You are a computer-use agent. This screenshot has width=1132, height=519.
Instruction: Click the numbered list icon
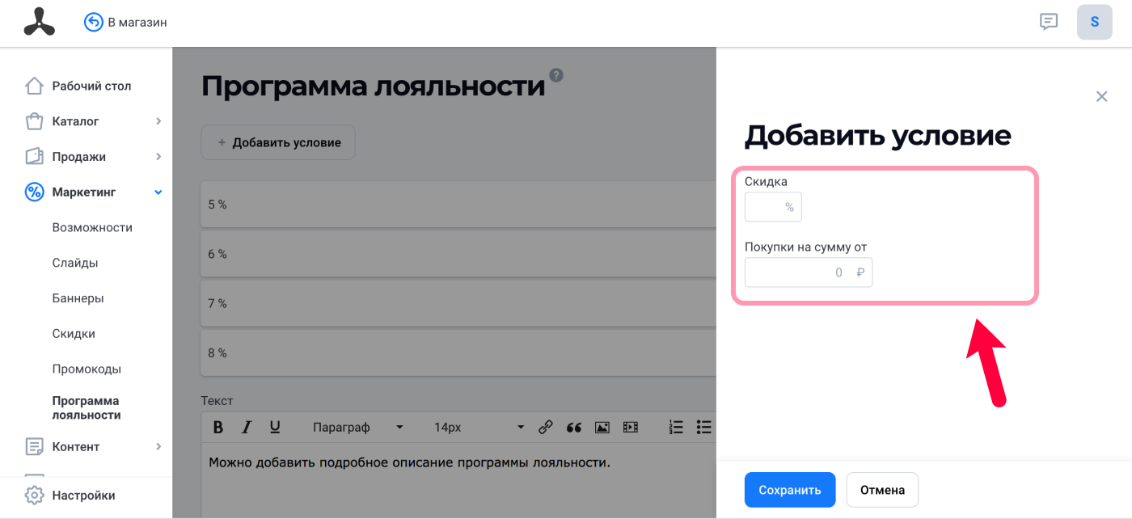point(676,427)
